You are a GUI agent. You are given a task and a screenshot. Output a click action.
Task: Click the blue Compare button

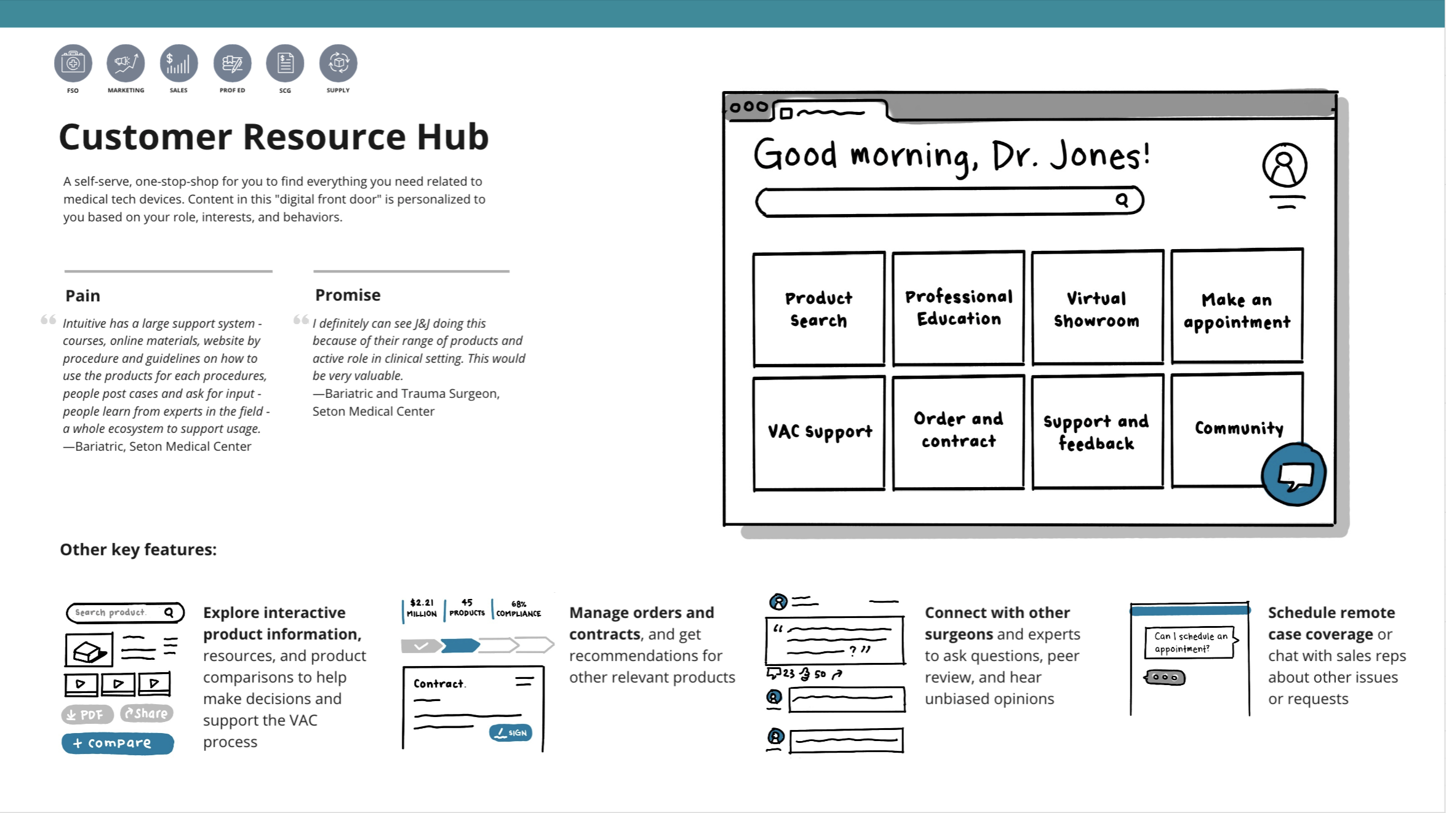[x=118, y=743]
